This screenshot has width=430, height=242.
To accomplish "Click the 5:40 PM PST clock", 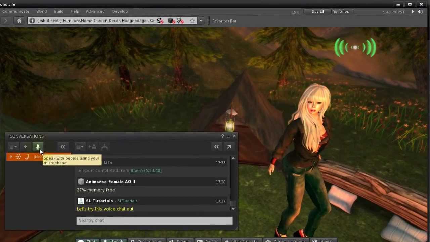I will (394, 12).
